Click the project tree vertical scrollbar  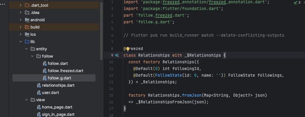(x=101, y=31)
